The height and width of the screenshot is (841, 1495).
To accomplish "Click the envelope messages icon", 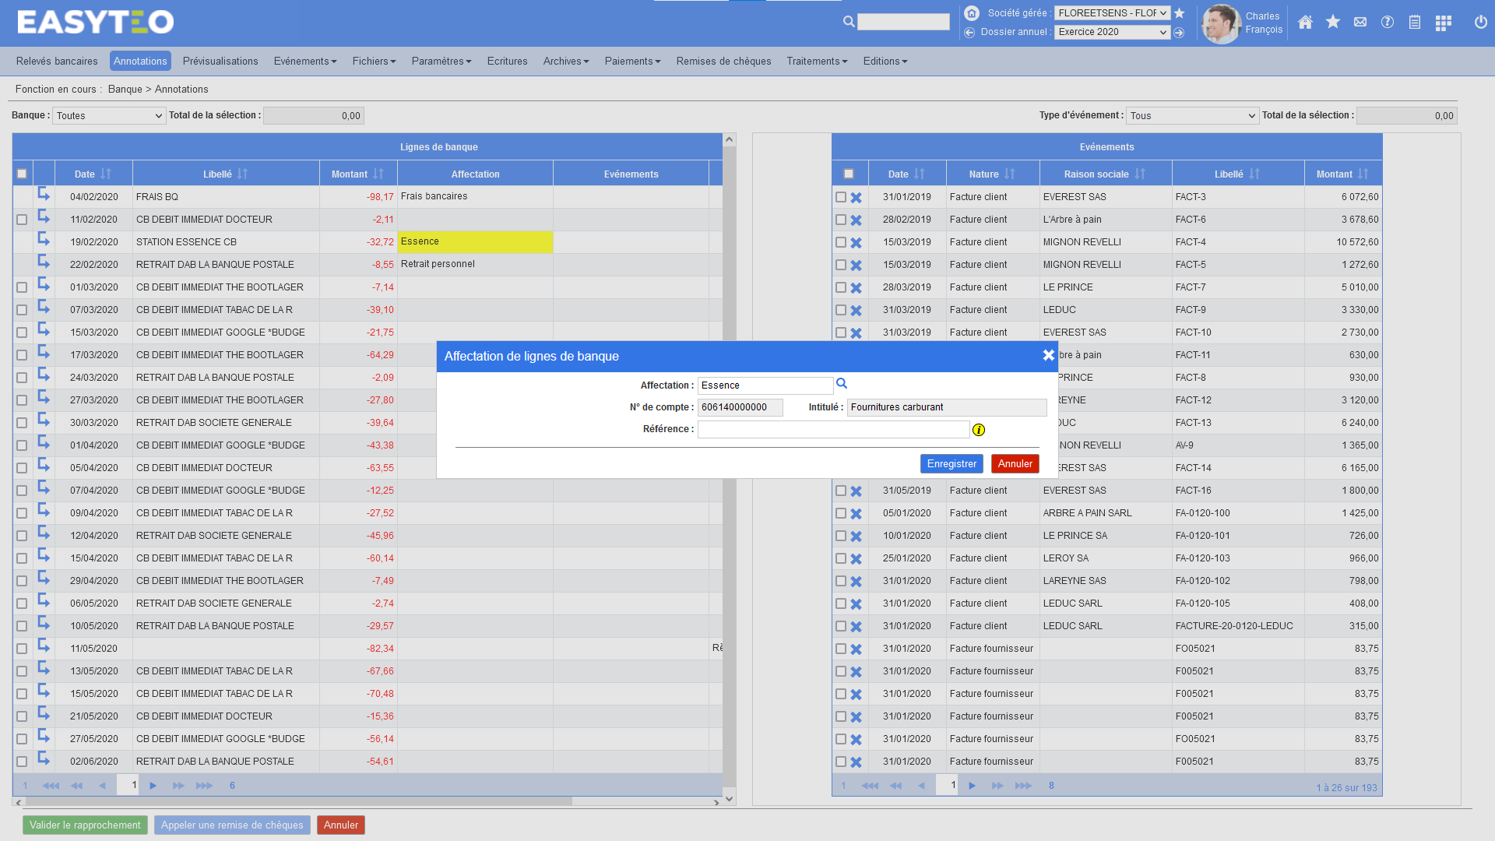I will (x=1360, y=22).
